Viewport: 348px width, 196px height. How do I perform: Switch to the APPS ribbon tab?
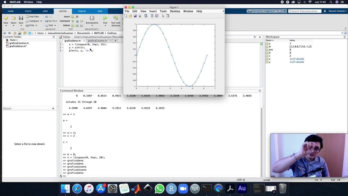45,11
